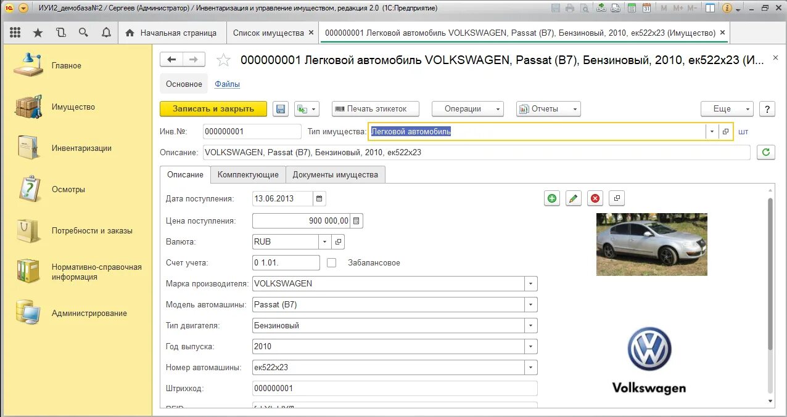Screen dimensions: 787x417
Task: Go back with the left arrow button
Action: tap(171, 59)
